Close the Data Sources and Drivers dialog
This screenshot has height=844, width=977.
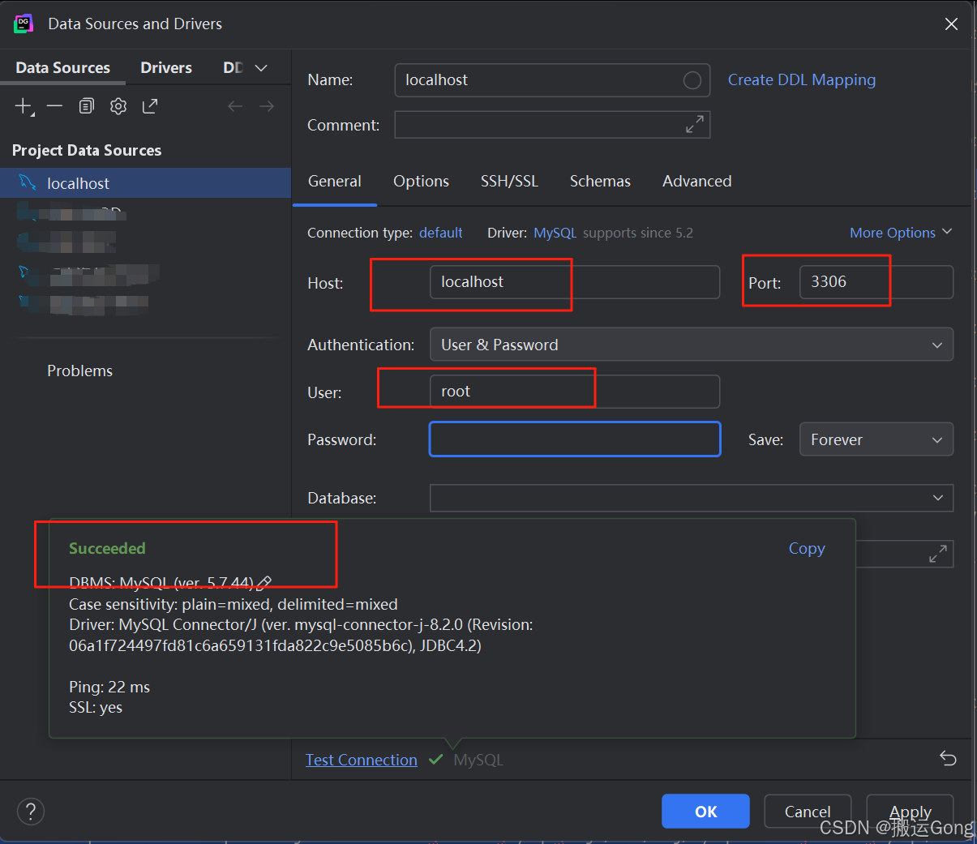[x=952, y=24]
